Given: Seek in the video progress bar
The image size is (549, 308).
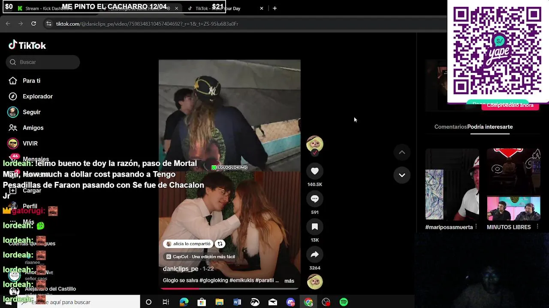Looking at the screenshot, I should 229,289.
